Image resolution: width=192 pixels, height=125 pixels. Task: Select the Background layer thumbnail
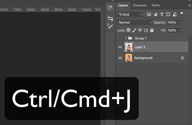click(x=128, y=58)
